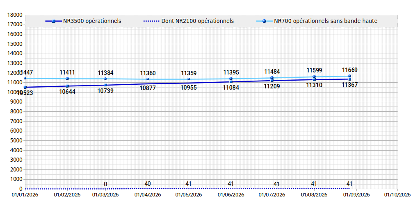
Task: Click the 01/05/2026 x-axis date label
Action: pos(189,195)
